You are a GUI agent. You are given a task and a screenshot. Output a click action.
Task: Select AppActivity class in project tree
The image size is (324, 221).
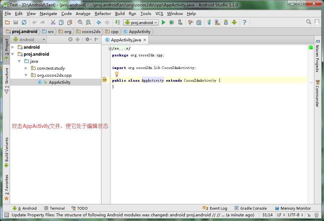[56, 82]
